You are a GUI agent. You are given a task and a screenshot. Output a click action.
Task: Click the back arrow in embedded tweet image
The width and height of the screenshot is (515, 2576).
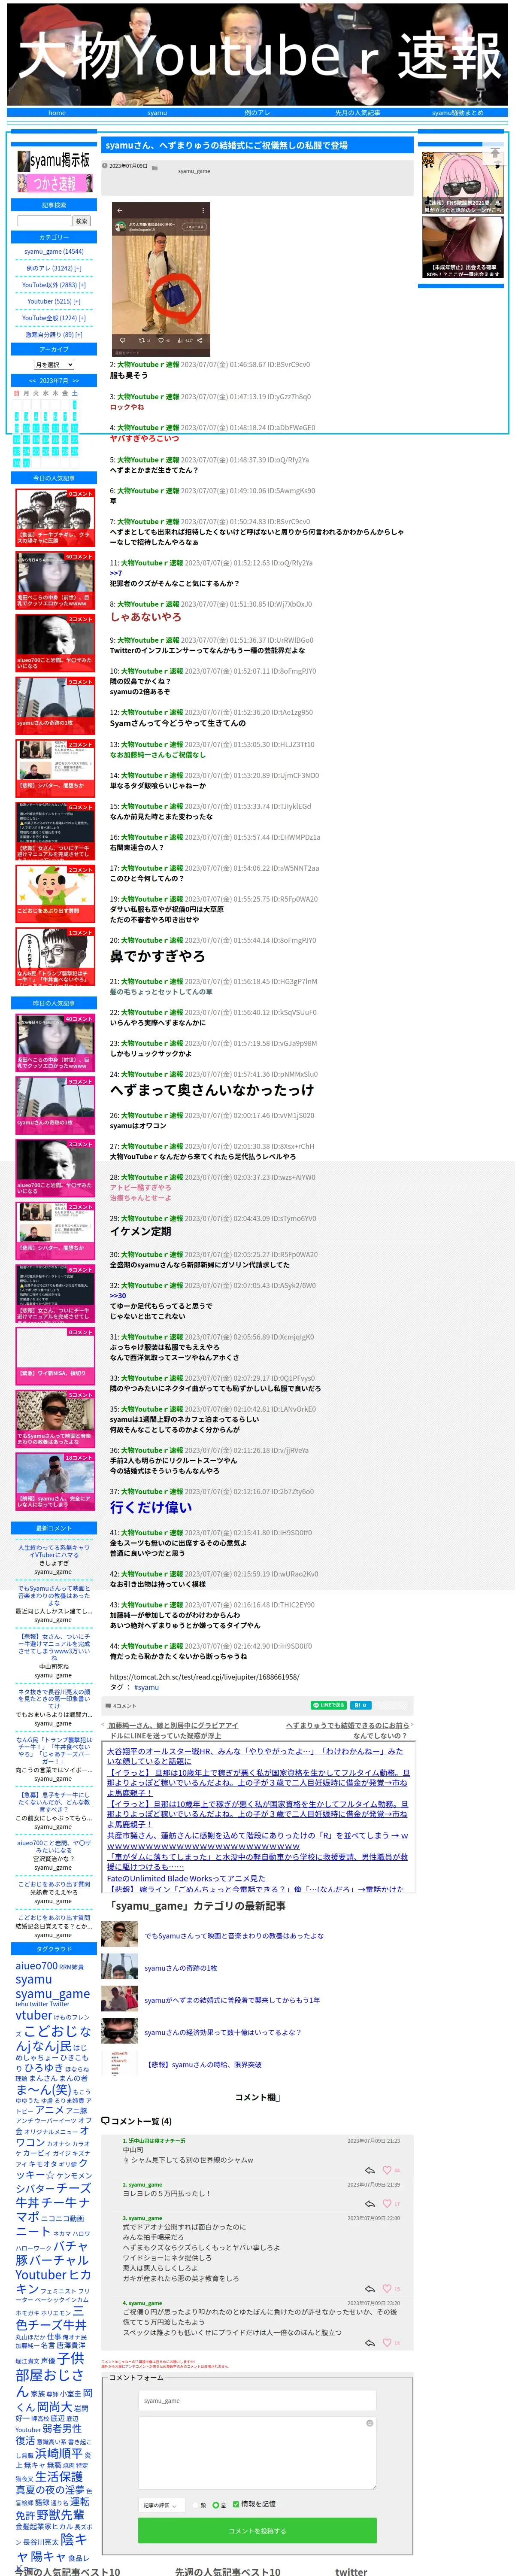pyautogui.click(x=120, y=210)
